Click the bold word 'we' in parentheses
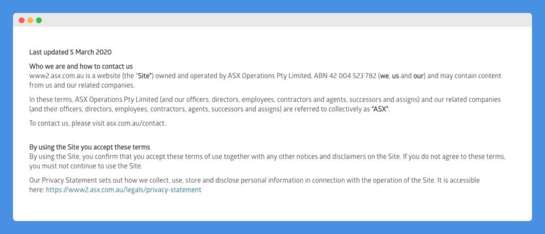This screenshot has width=545, height=234. click(x=384, y=76)
